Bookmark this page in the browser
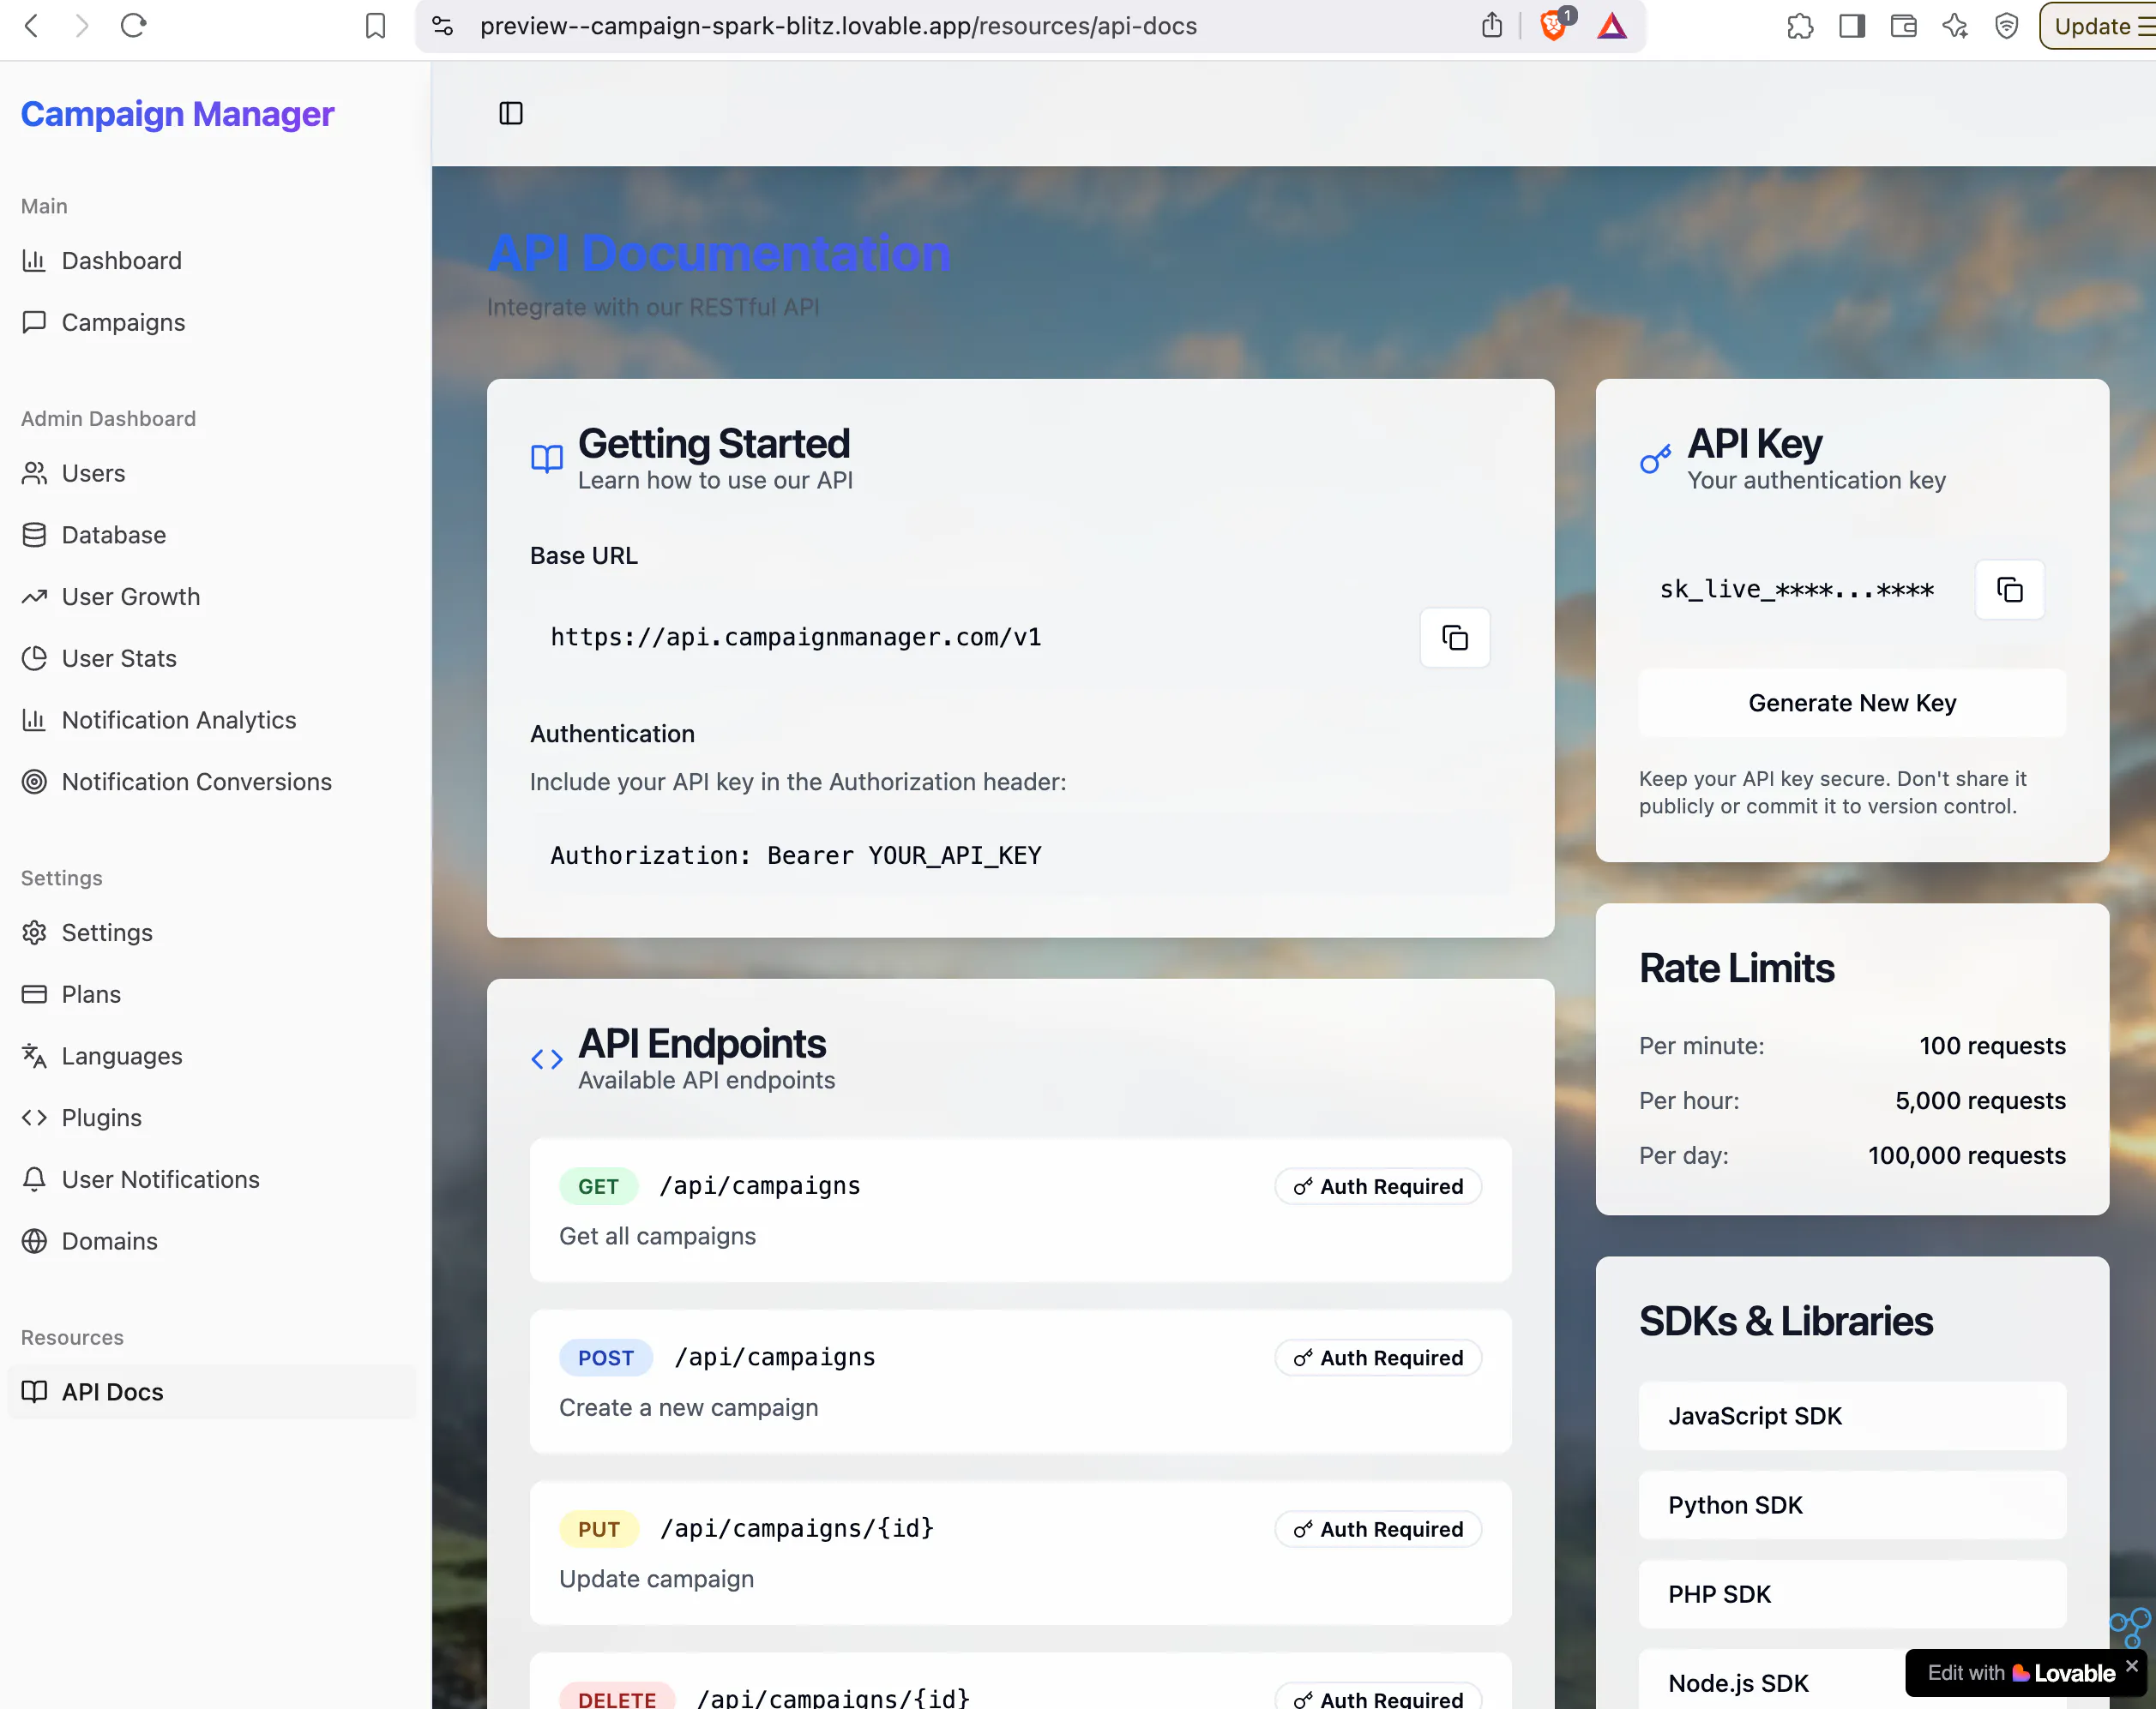Screen dimensions: 2156x1709 coord(375,26)
